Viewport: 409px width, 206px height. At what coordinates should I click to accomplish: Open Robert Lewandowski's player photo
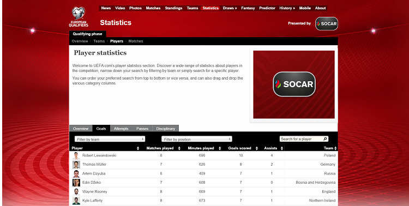76,156
